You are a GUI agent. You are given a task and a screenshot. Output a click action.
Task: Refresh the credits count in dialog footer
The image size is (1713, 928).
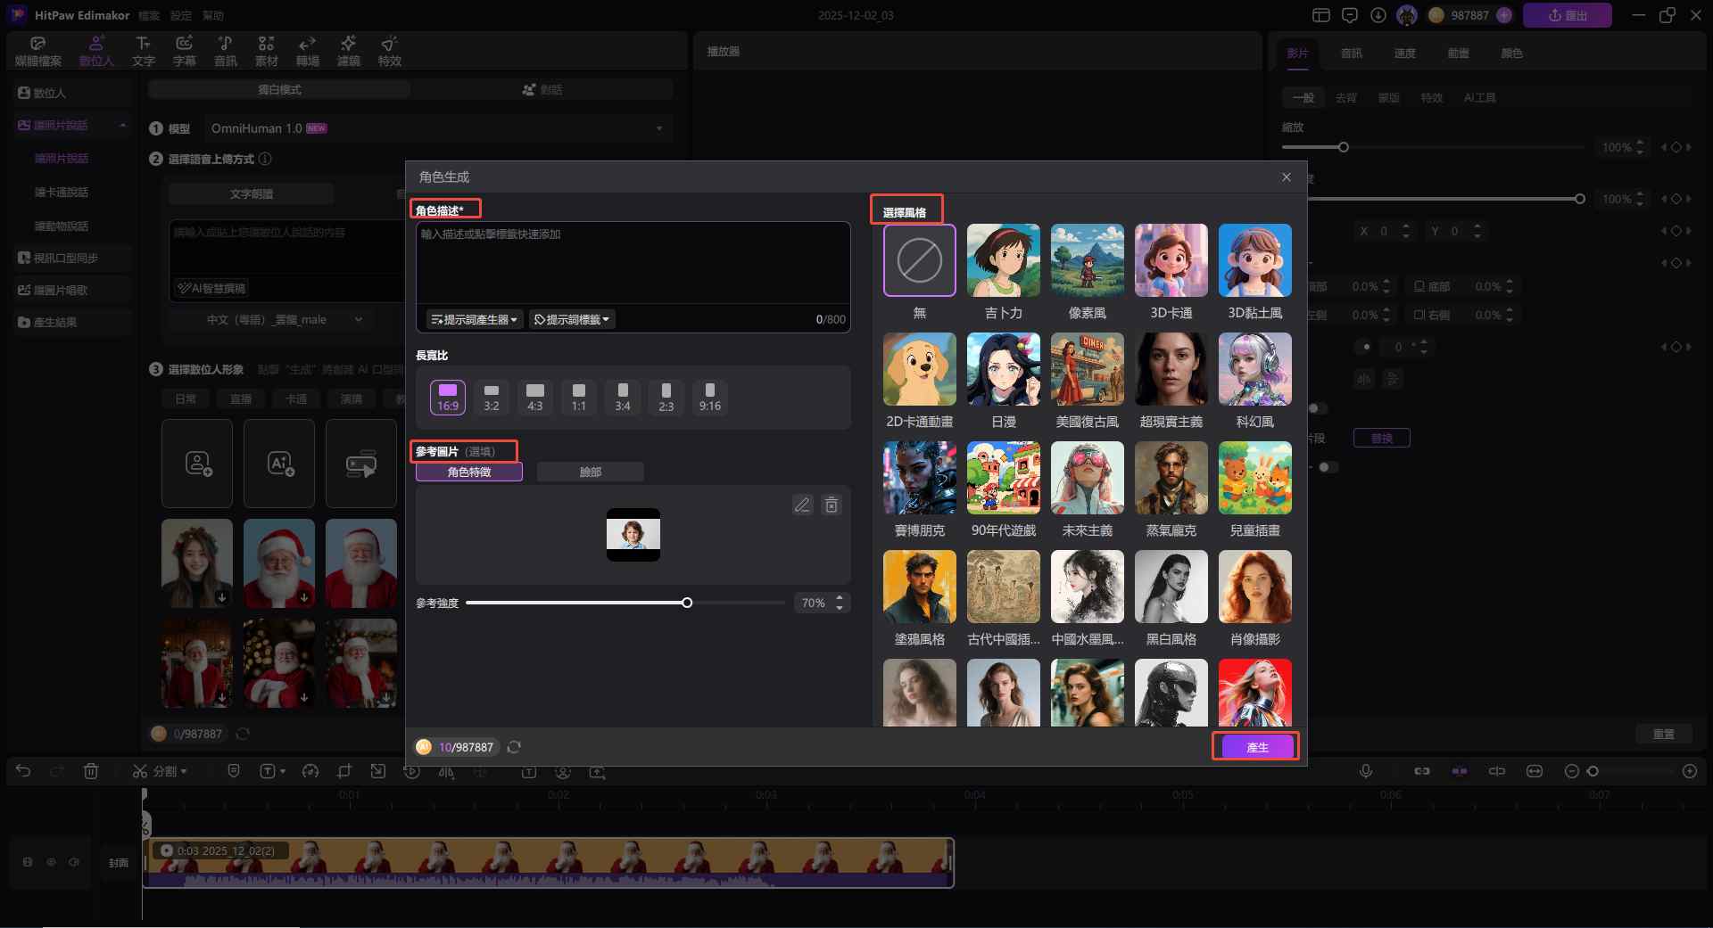pyautogui.click(x=514, y=747)
